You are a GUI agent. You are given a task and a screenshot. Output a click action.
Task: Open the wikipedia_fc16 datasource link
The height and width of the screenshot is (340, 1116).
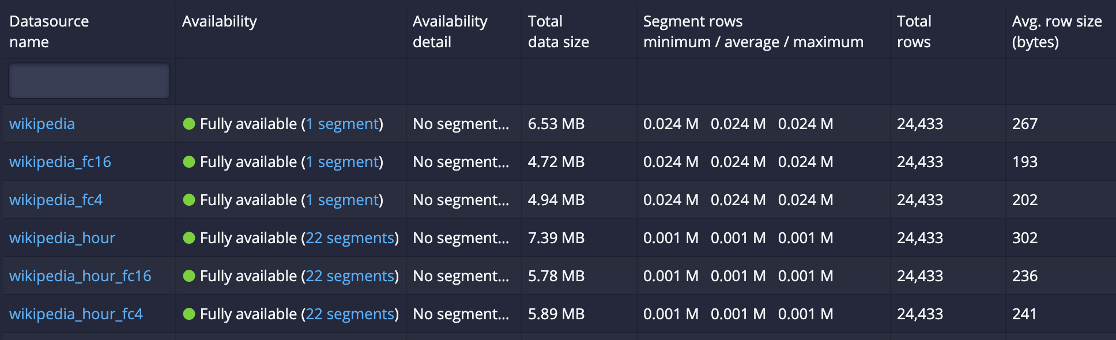click(x=60, y=162)
